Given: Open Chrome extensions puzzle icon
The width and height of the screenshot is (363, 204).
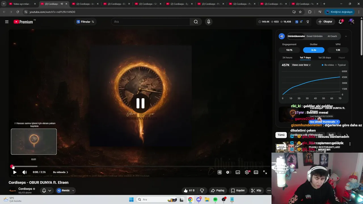Looking at the screenshot, I should [x=310, y=12].
